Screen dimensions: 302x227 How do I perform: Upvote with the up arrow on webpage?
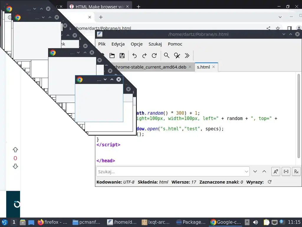pos(15,150)
